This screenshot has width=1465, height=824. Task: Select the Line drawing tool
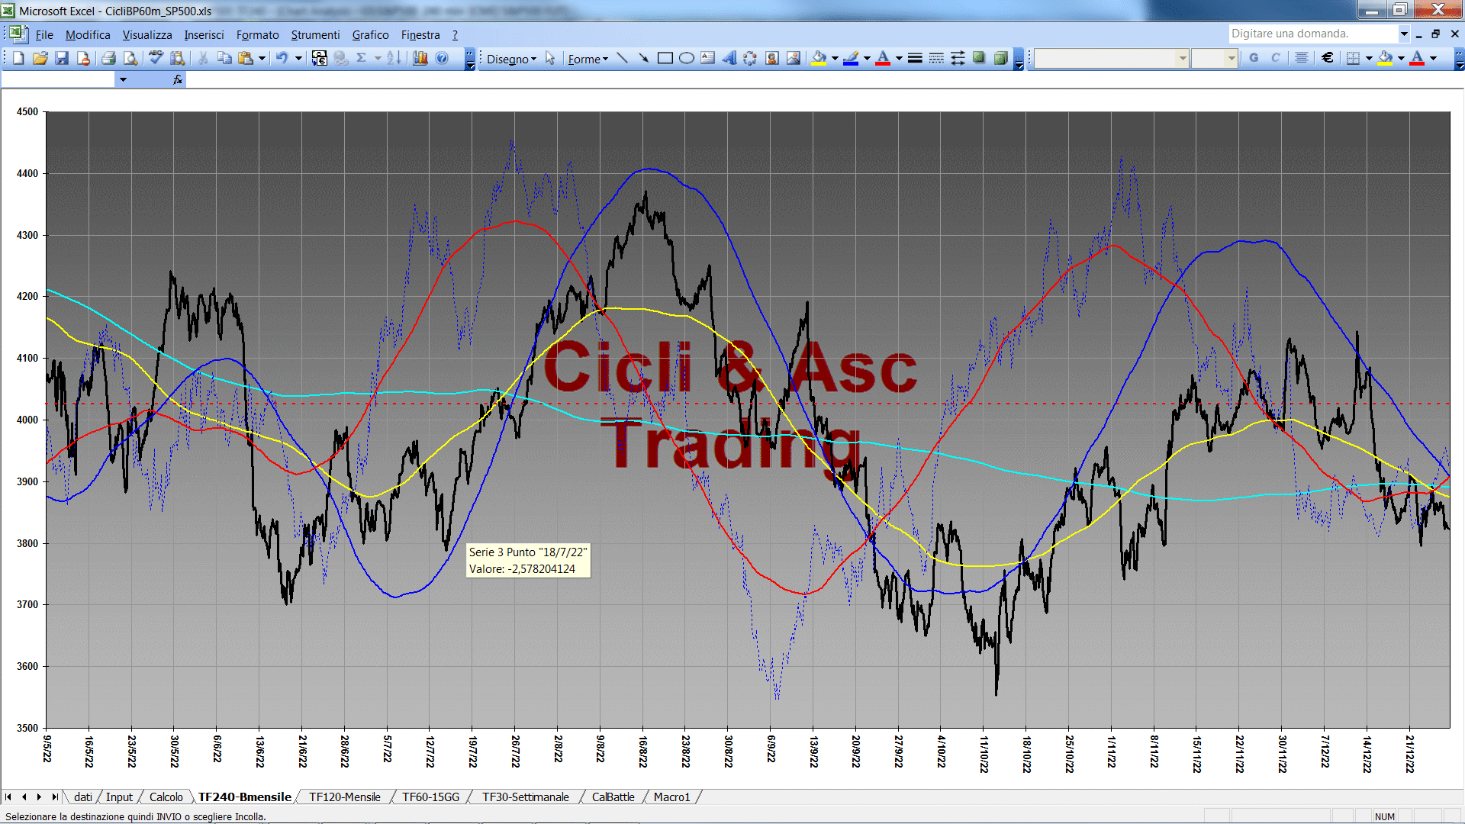click(623, 58)
